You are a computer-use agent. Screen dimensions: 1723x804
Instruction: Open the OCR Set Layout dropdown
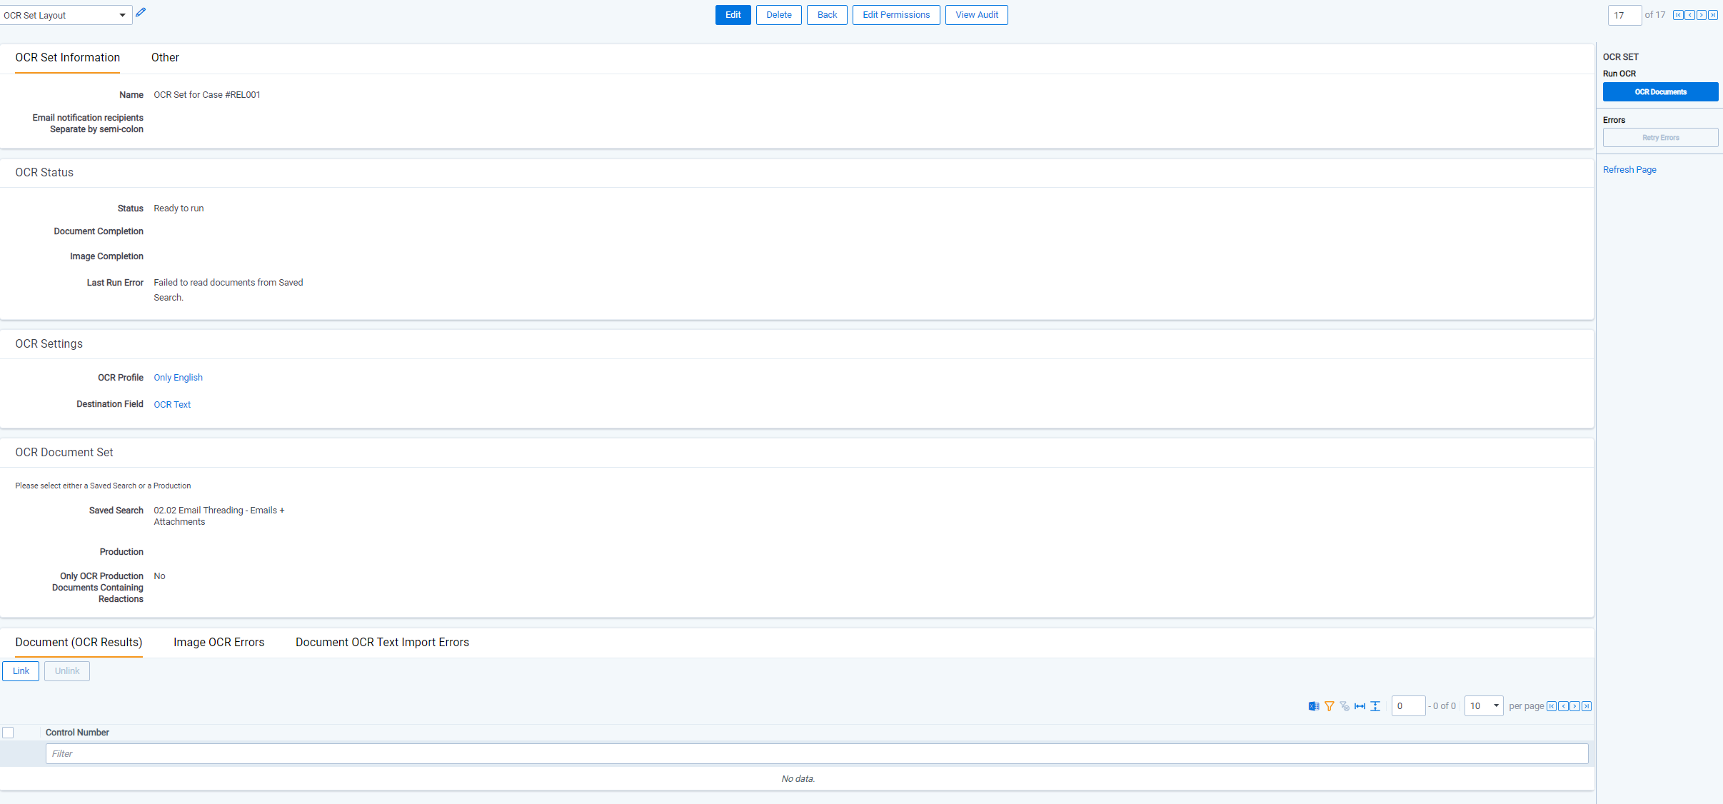66,15
